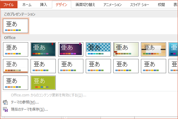This screenshot has height=119, width=178.
Task: Open the 校閲 tab
Action: pyautogui.click(x=161, y=5)
